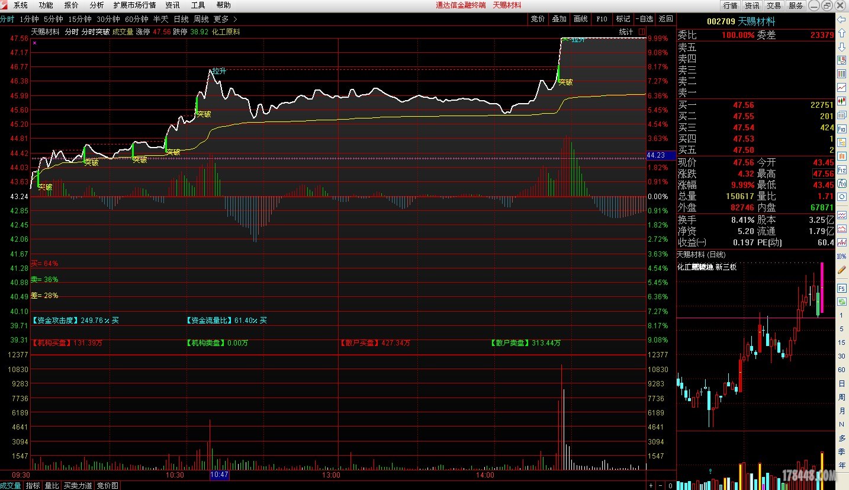Open the 帮助 menu

(223, 5)
